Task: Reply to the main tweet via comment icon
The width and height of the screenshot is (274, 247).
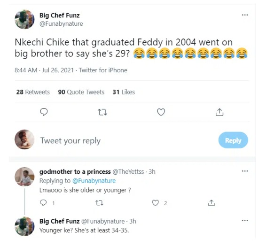Action: [44, 112]
